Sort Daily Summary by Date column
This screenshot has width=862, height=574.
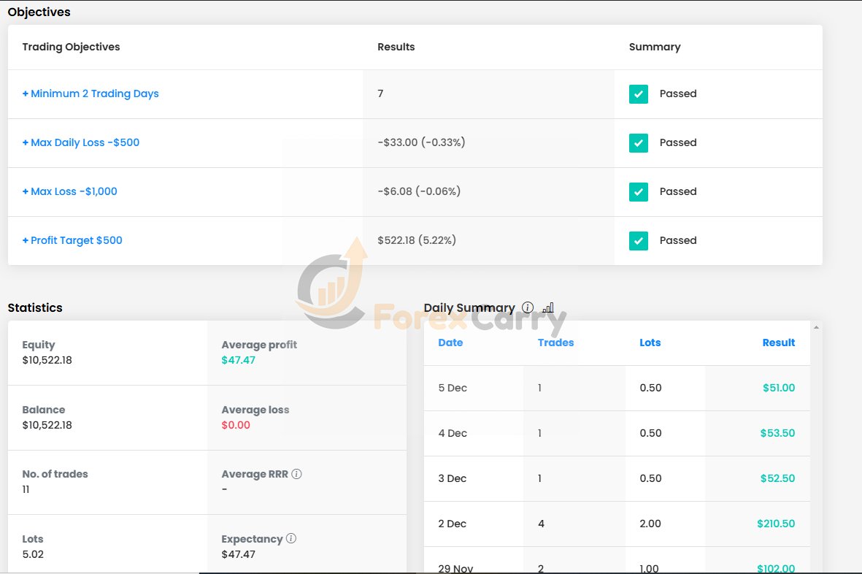pyautogui.click(x=450, y=343)
